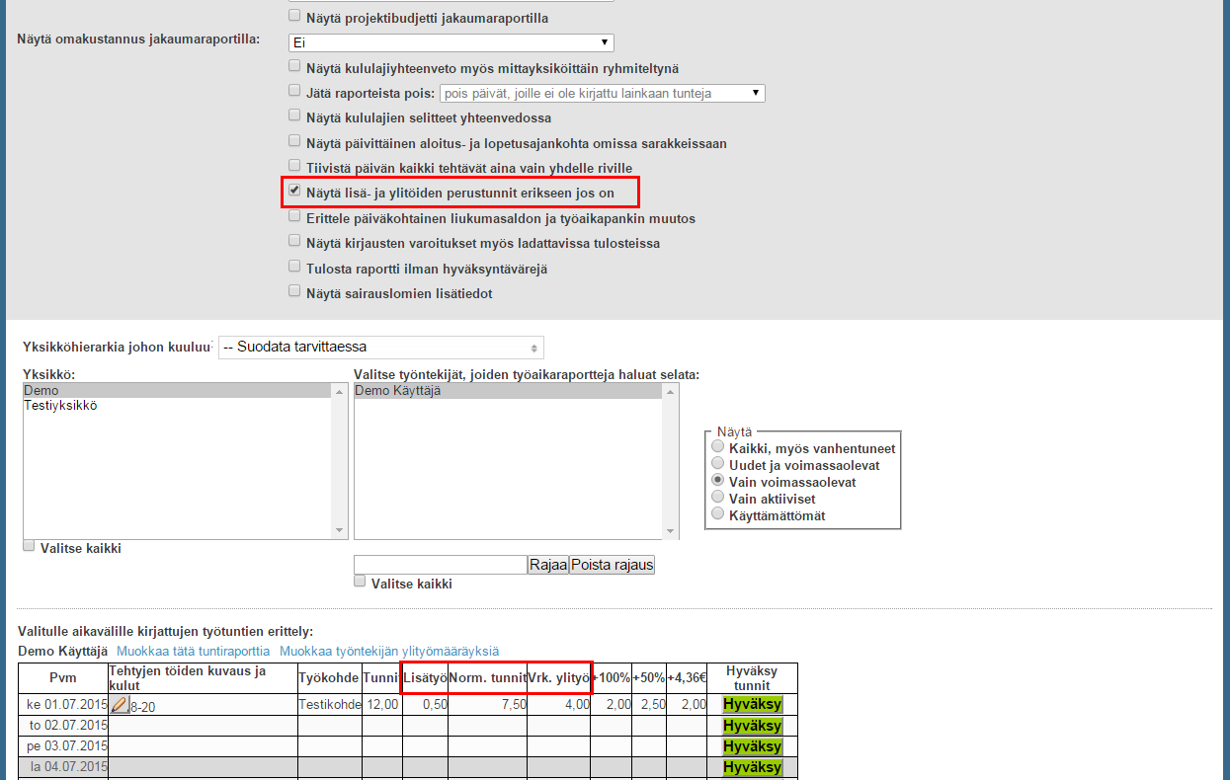Image resolution: width=1230 pixels, height=780 pixels.
Task: Select 'Kaikki, myös vanhentuneet' radio option
Action: (x=718, y=447)
